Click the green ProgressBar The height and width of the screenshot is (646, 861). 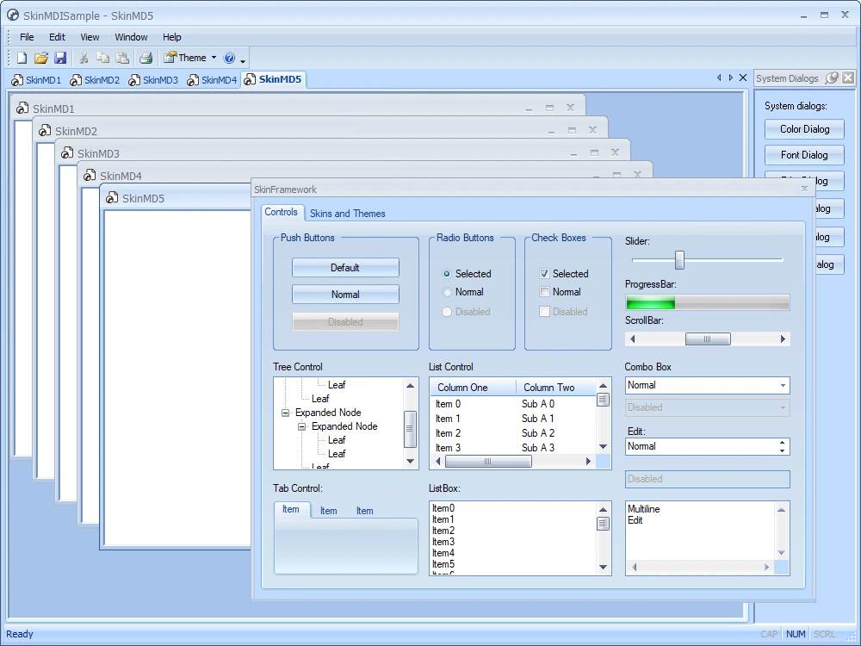point(707,302)
